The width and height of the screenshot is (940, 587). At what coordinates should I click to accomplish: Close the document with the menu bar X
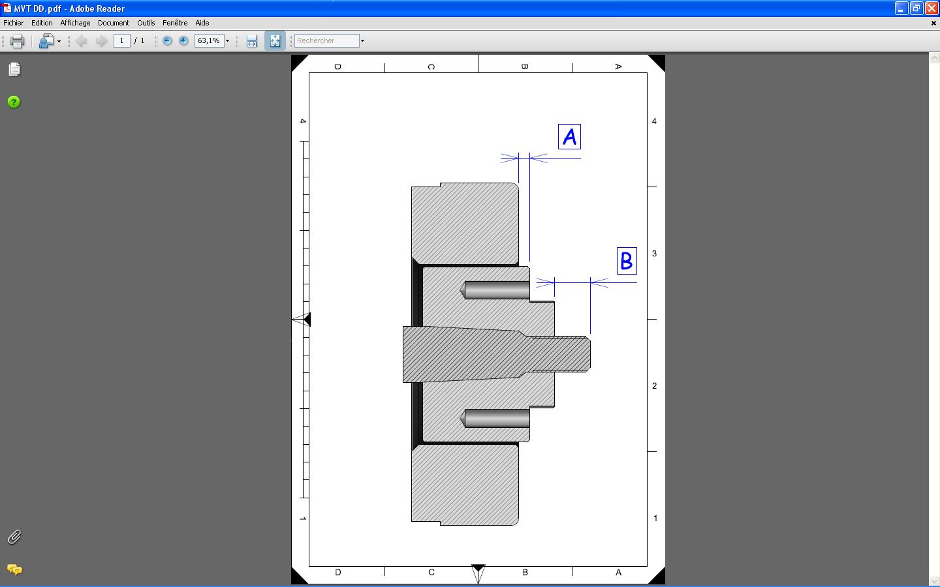(933, 23)
